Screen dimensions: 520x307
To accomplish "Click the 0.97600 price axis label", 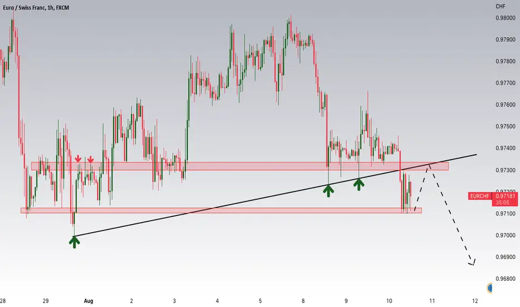I will [x=505, y=105].
